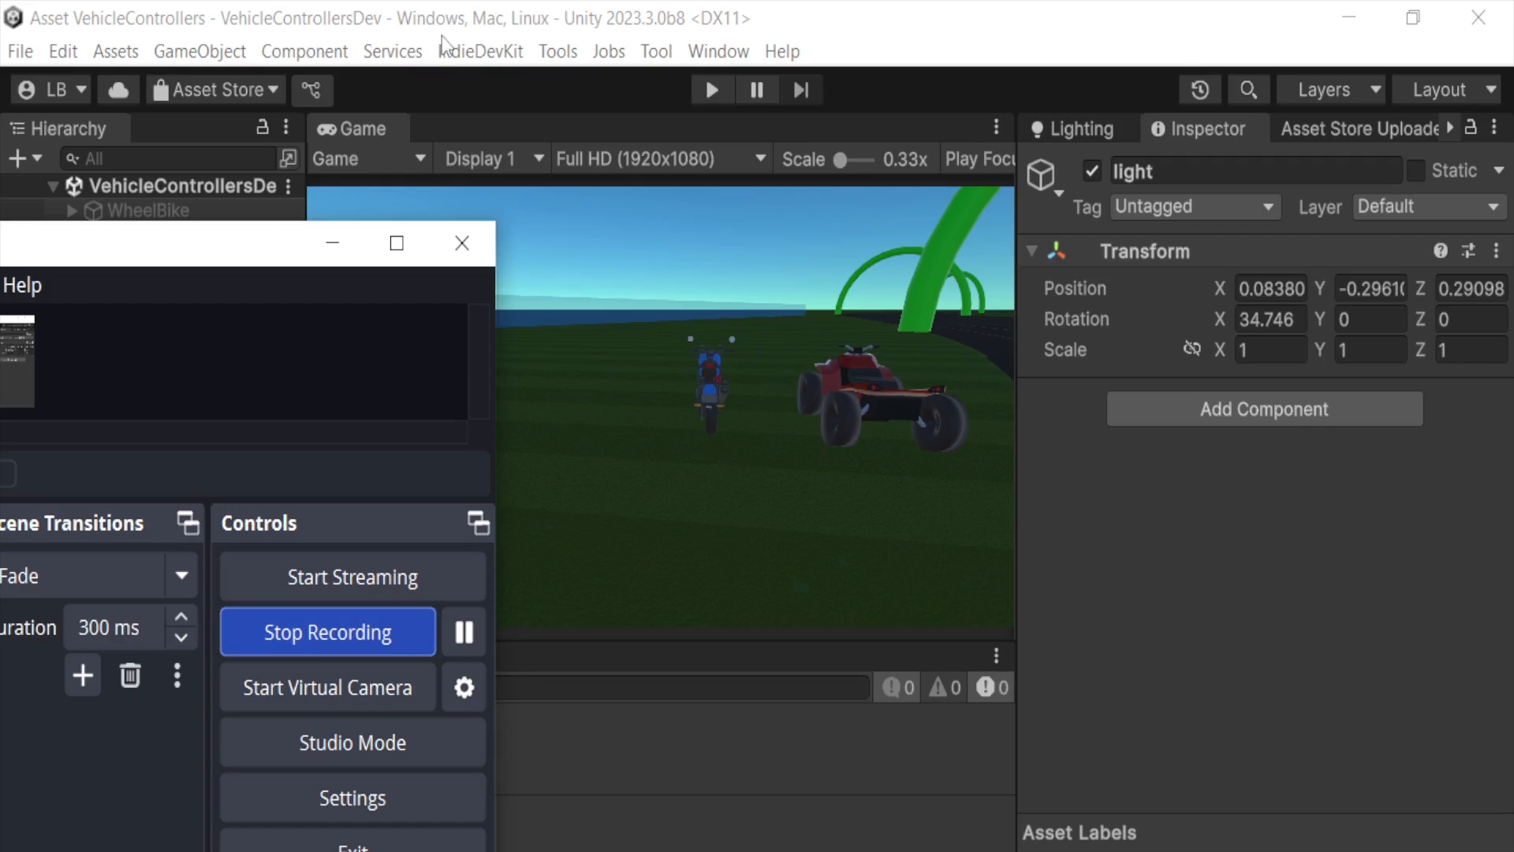Click Start Streaming in OBS
Image resolution: width=1514 pixels, height=852 pixels.
tap(352, 577)
